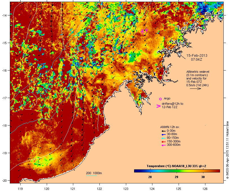This screenshot has height=191, width=231.
Task: Click the latitude label -16
Action: click(4, 71)
